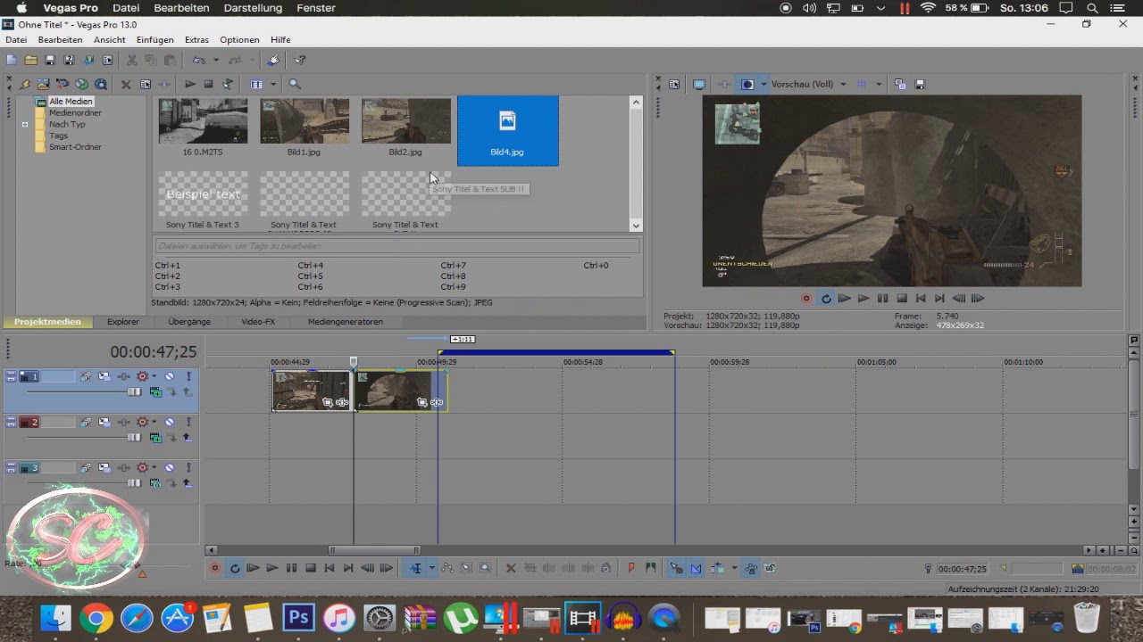Image resolution: width=1143 pixels, height=642 pixels.
Task: Remove selected media using red X
Action: coord(126,84)
